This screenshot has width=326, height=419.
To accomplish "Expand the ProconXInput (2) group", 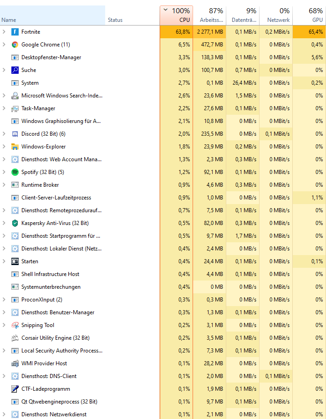I will tap(4, 300).
